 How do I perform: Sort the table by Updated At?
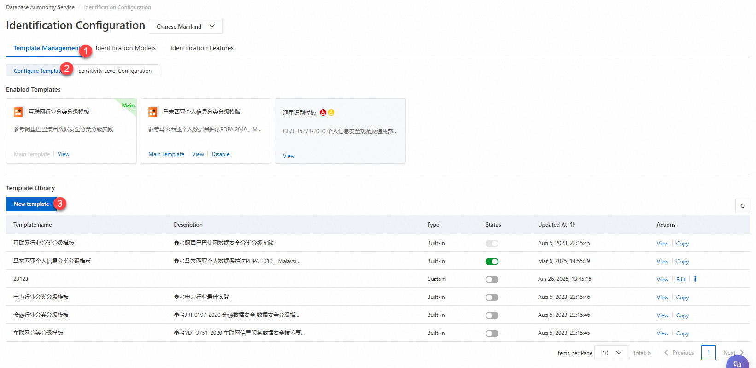tap(572, 225)
